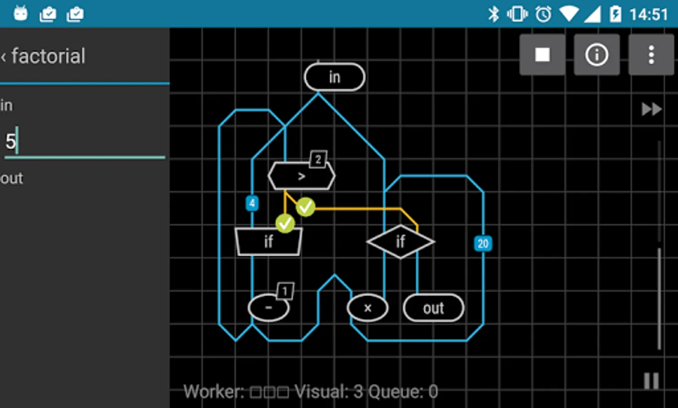Tap the fast-forward speed icon
The width and height of the screenshot is (678, 408).
click(x=651, y=109)
